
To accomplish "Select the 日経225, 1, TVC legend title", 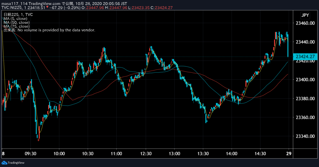I will 18,14.
